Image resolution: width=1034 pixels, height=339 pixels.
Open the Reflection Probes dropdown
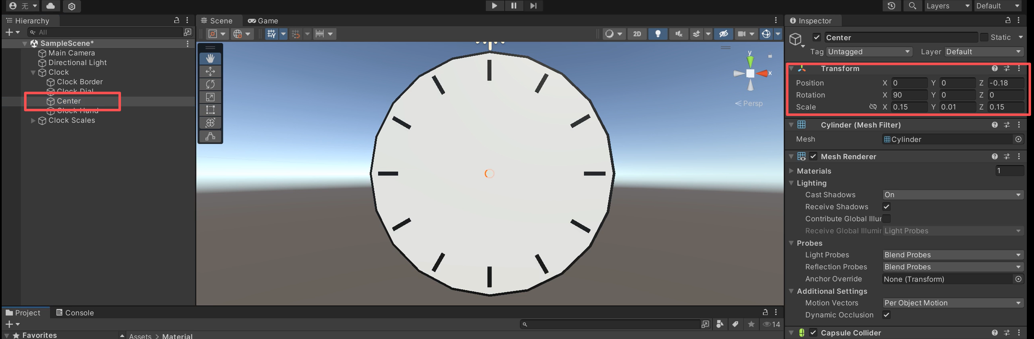pyautogui.click(x=953, y=267)
